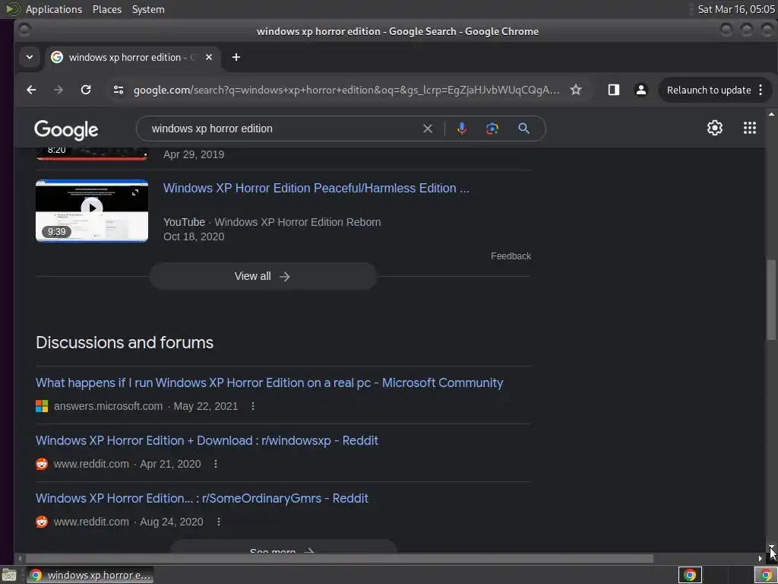Click the Oct 18, 2020 video date
The image size is (778, 584).
(x=194, y=237)
